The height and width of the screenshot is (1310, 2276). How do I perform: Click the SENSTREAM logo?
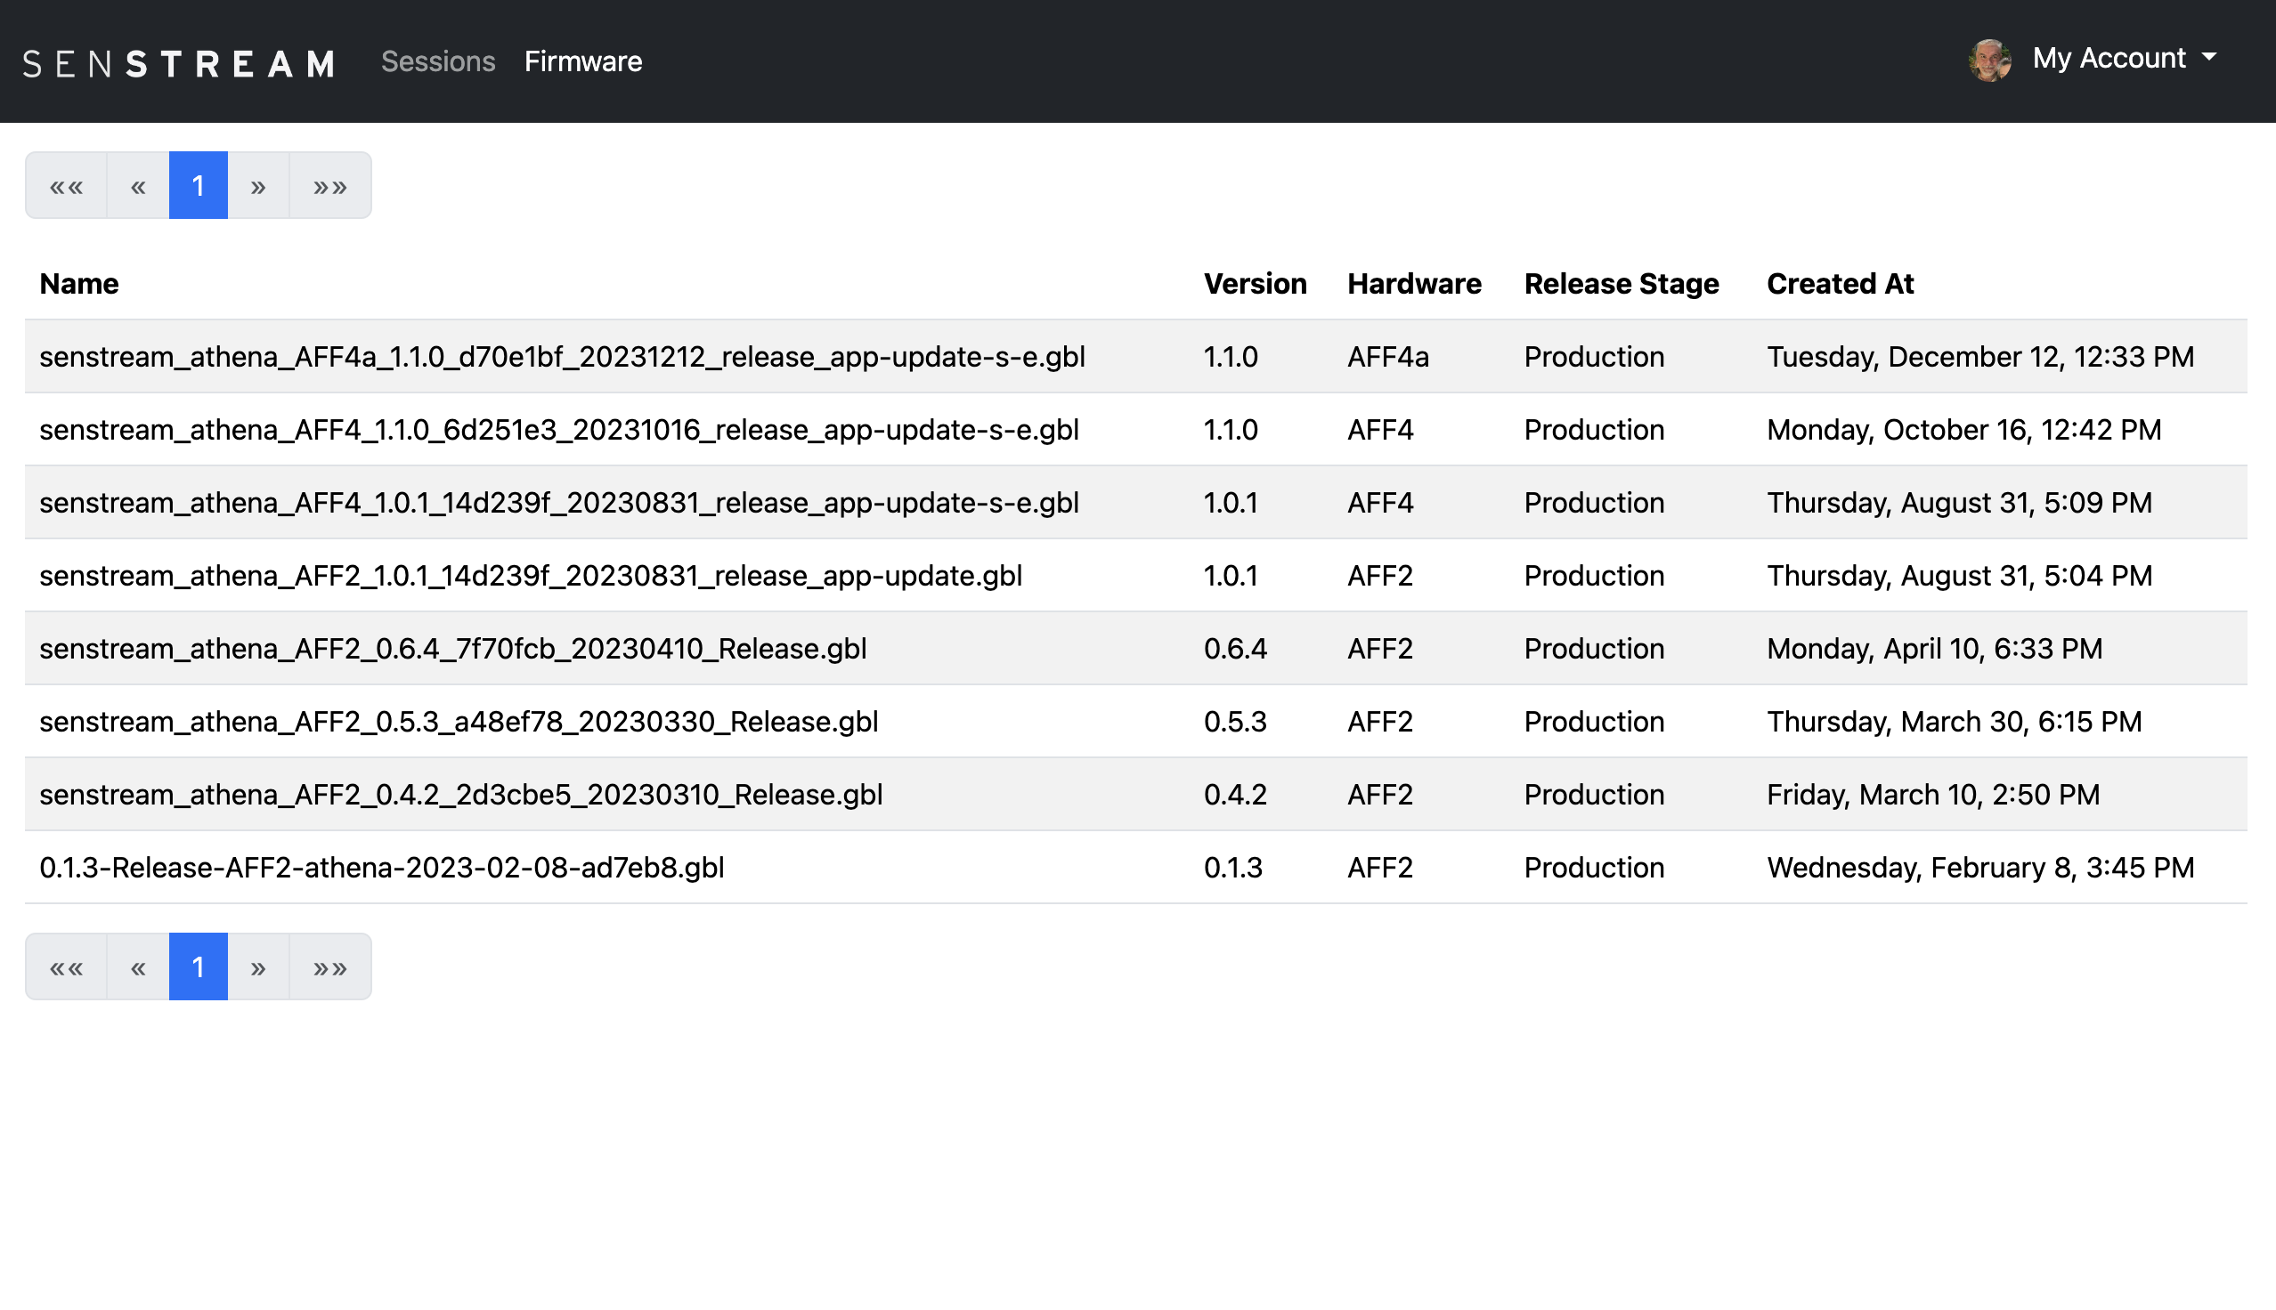(x=179, y=63)
